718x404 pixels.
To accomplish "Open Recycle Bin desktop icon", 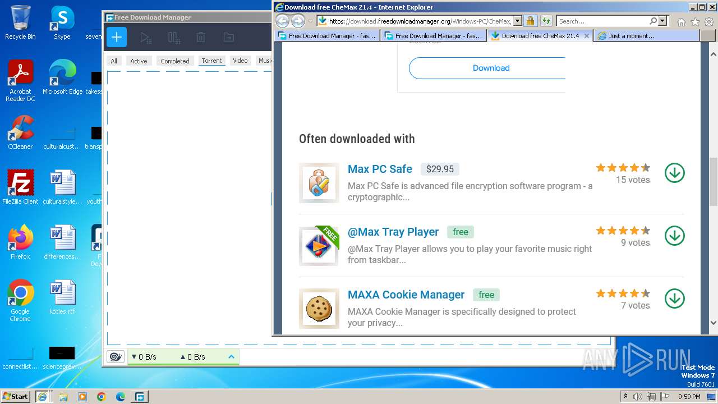I will click(x=20, y=23).
